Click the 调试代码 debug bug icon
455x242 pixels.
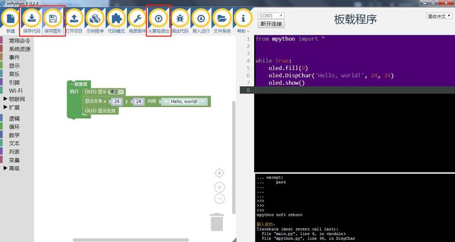[x=180, y=18]
